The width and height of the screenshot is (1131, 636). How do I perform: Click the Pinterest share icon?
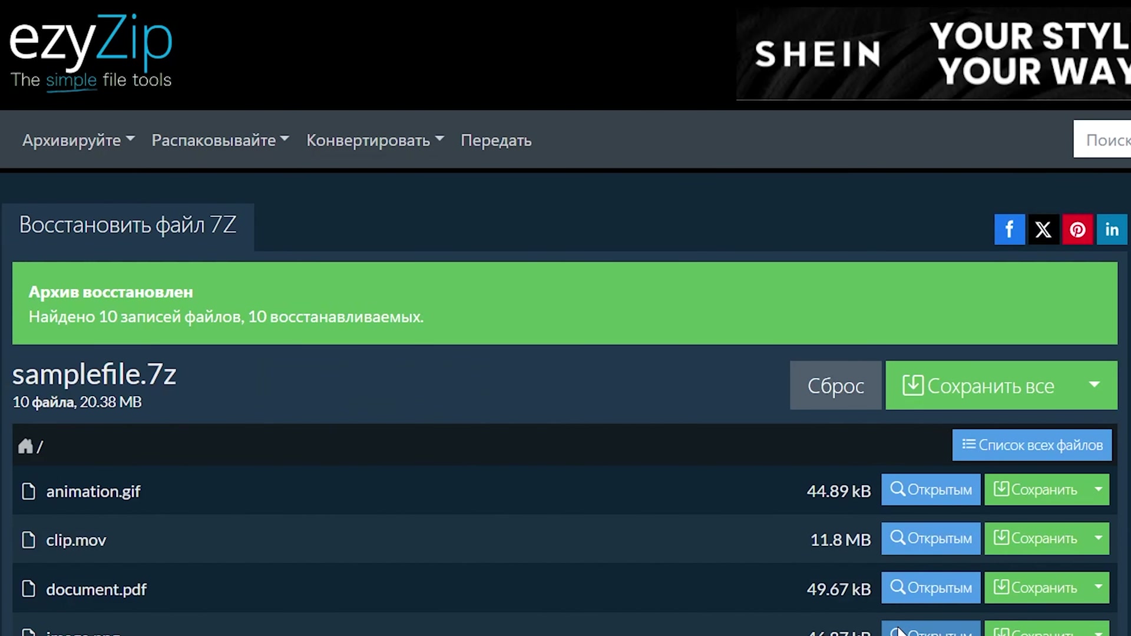point(1077,229)
